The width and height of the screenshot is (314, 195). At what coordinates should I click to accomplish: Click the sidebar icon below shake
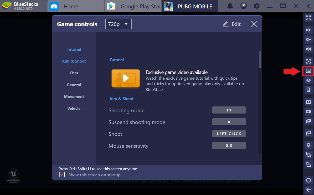click(x=308, y=164)
